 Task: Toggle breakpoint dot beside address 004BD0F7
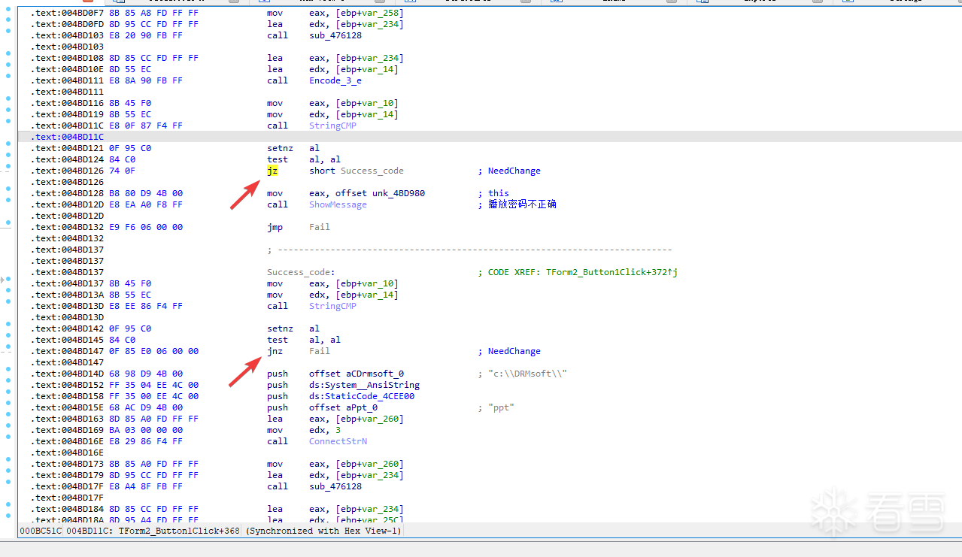tap(8, 9)
